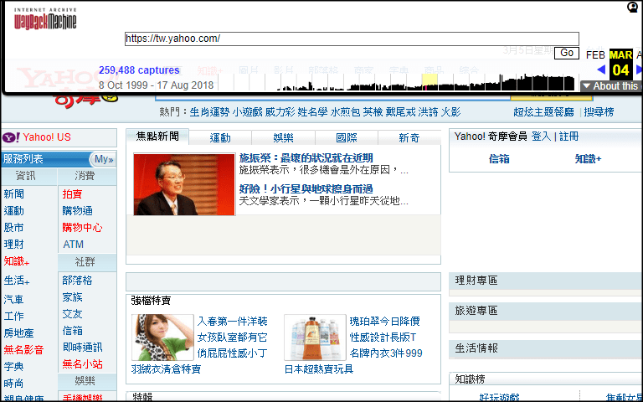Open 理財 in the service list
This screenshot has width=643, height=402.
pyautogui.click(x=14, y=245)
